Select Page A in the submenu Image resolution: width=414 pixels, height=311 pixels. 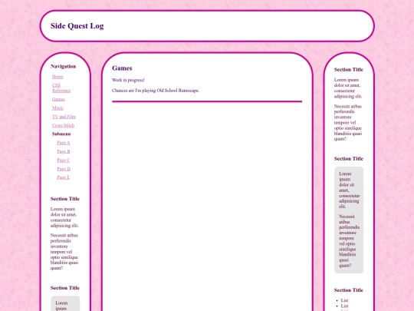click(x=64, y=143)
